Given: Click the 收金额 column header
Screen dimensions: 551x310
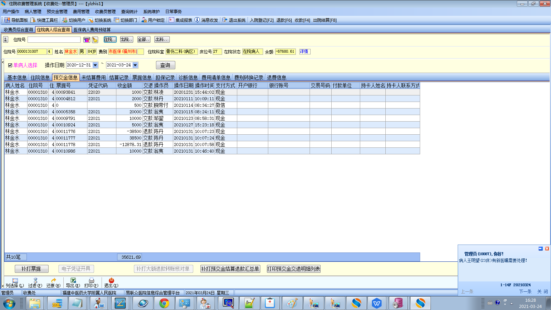Looking at the screenshot, I should [129, 85].
